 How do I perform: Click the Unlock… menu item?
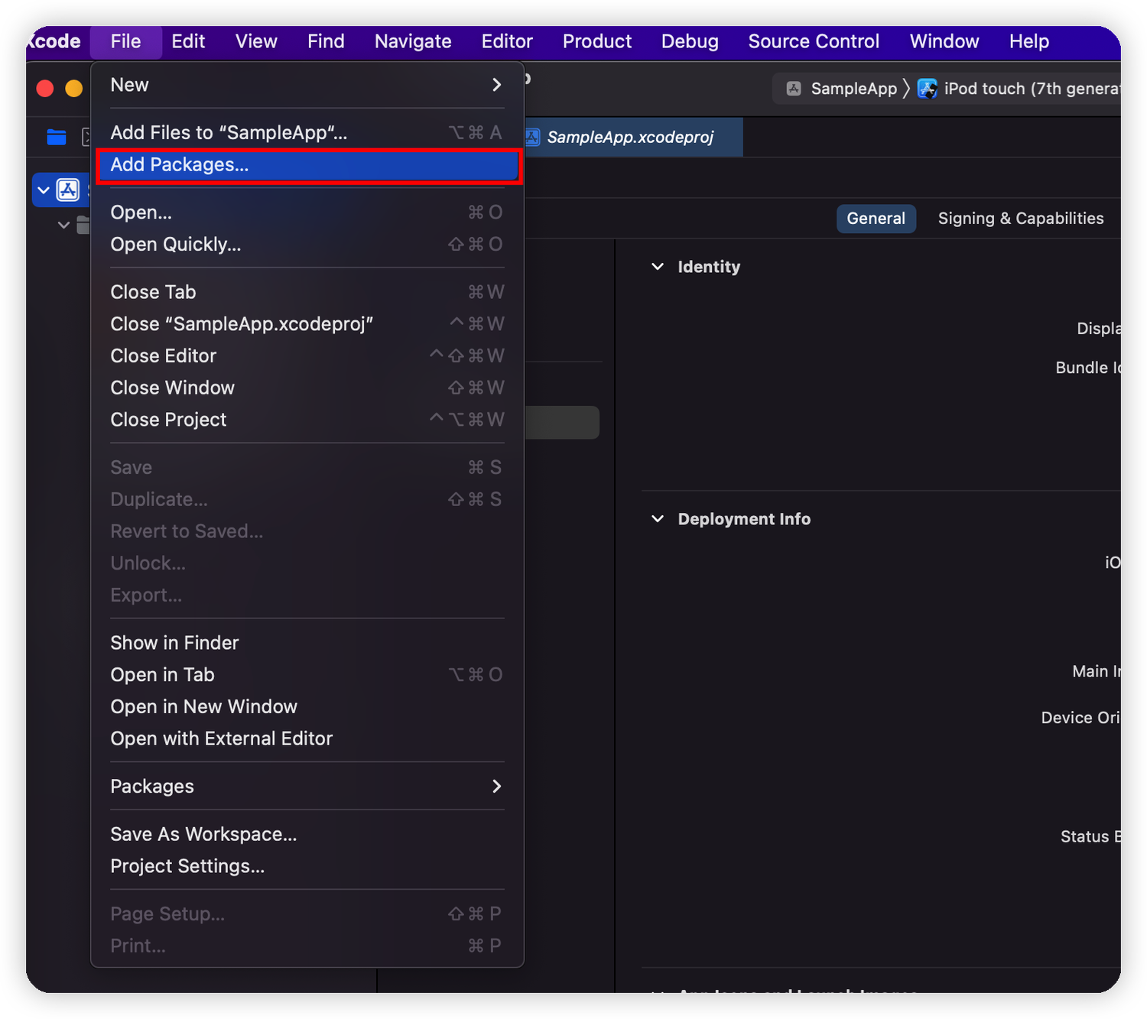point(307,563)
